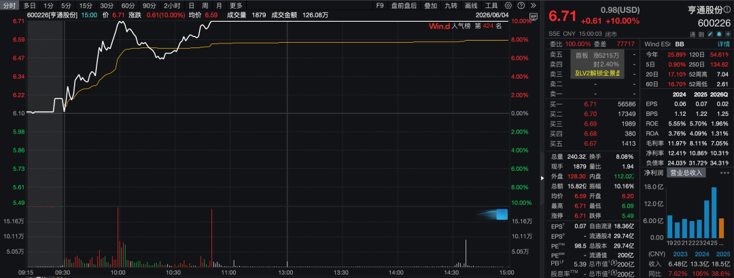Click the 2025 revenue bar in chart
This screenshot has width=734, height=278.
pyautogui.click(x=714, y=212)
